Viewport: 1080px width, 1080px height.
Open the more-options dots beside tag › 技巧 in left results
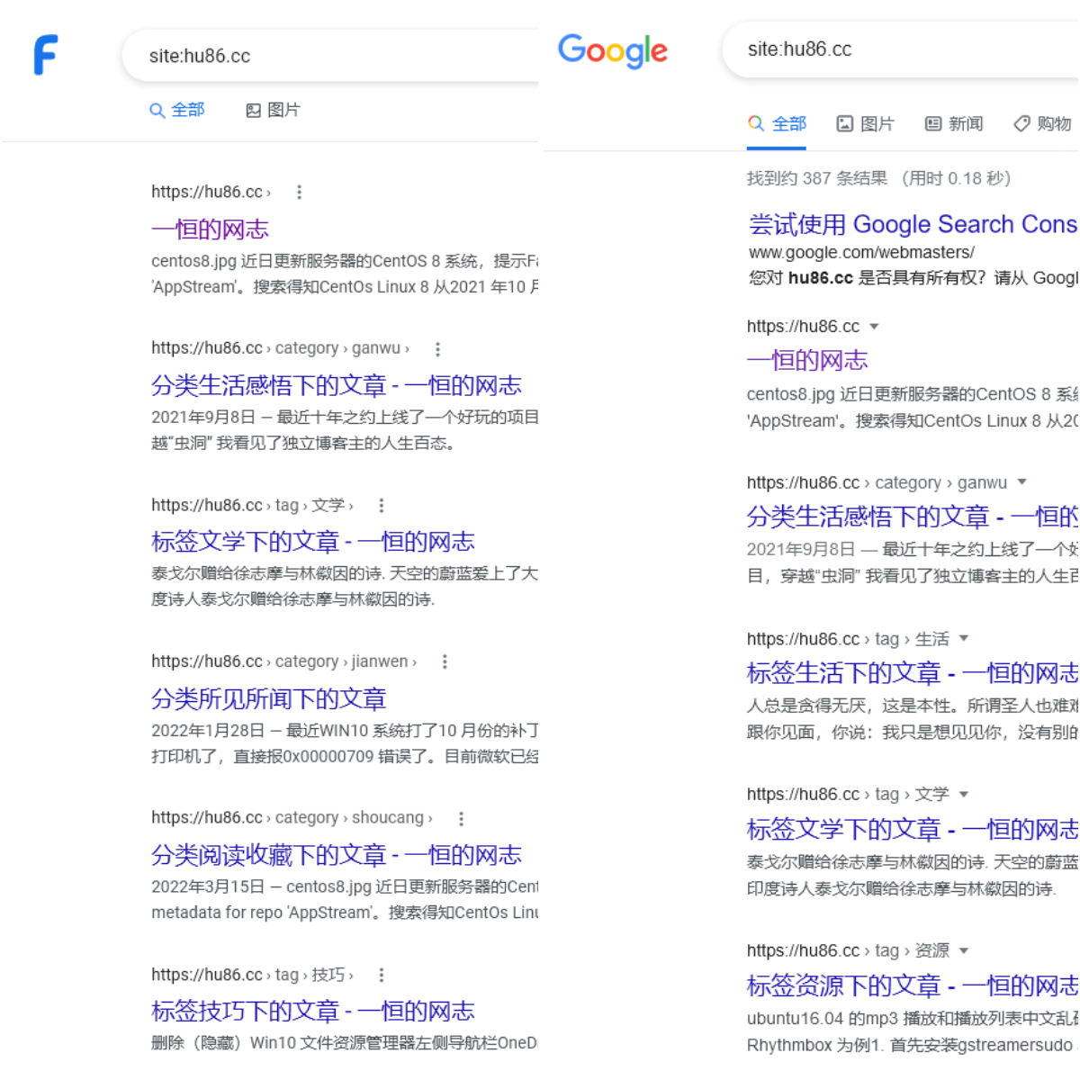(x=382, y=975)
